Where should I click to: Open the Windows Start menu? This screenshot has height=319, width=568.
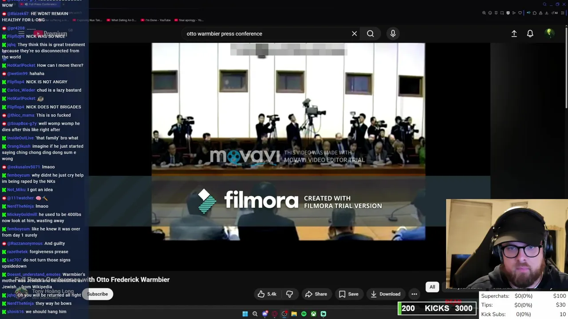point(245,314)
